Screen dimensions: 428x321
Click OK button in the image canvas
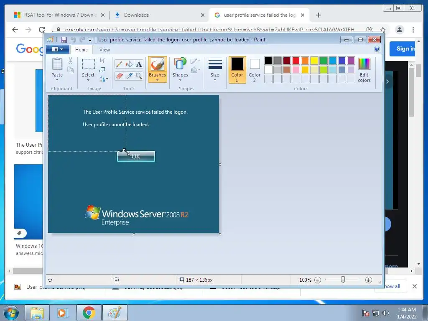click(136, 156)
